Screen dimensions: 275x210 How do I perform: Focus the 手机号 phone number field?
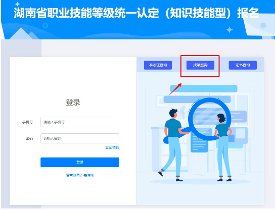pos(80,122)
